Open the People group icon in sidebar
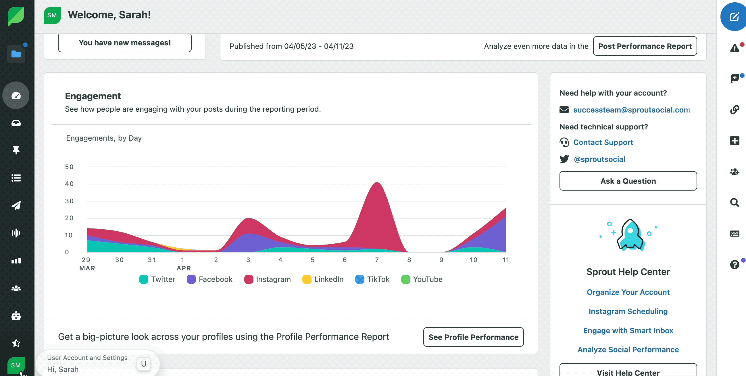746x376 pixels. [x=16, y=288]
